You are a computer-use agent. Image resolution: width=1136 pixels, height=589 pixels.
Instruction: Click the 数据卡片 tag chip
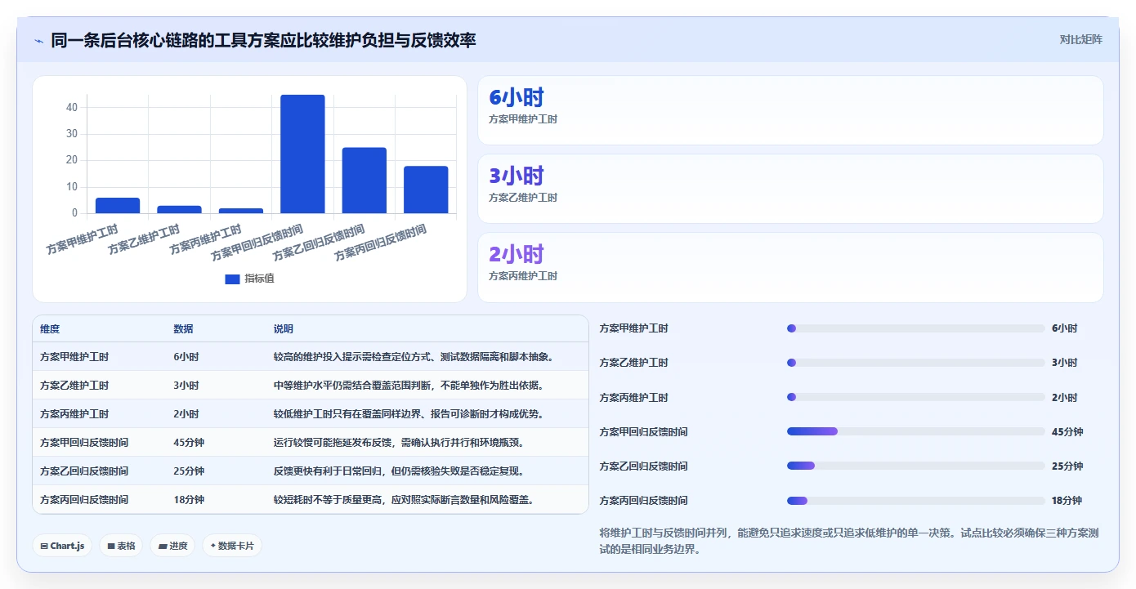point(232,546)
